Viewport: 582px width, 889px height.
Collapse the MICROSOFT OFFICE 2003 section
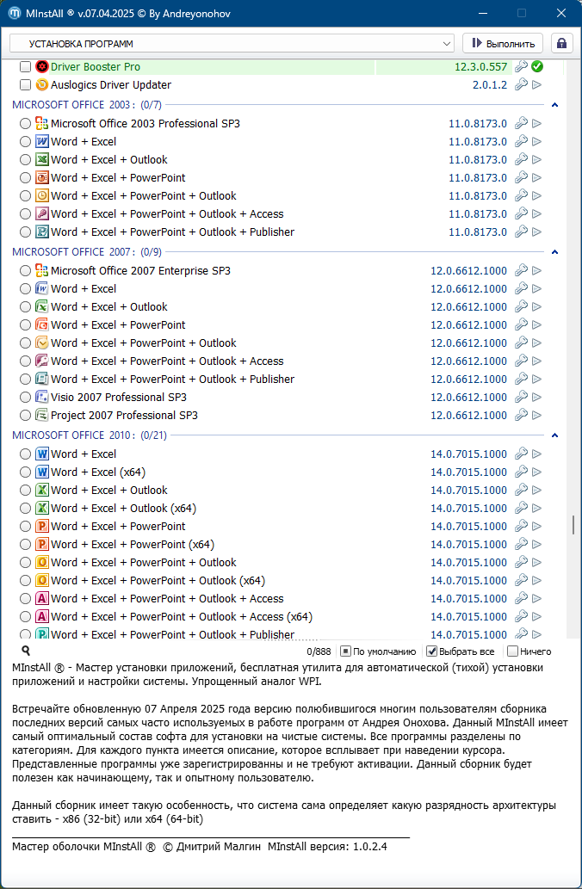554,105
